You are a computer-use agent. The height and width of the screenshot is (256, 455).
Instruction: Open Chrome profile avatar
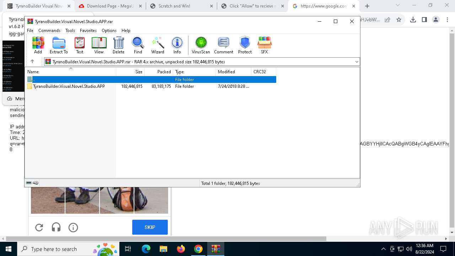click(x=436, y=20)
